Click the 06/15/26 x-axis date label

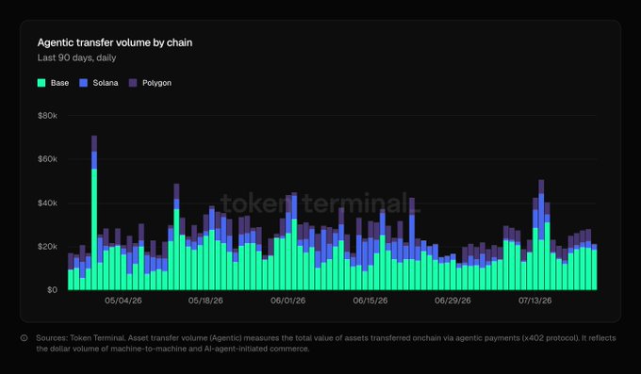click(x=370, y=301)
